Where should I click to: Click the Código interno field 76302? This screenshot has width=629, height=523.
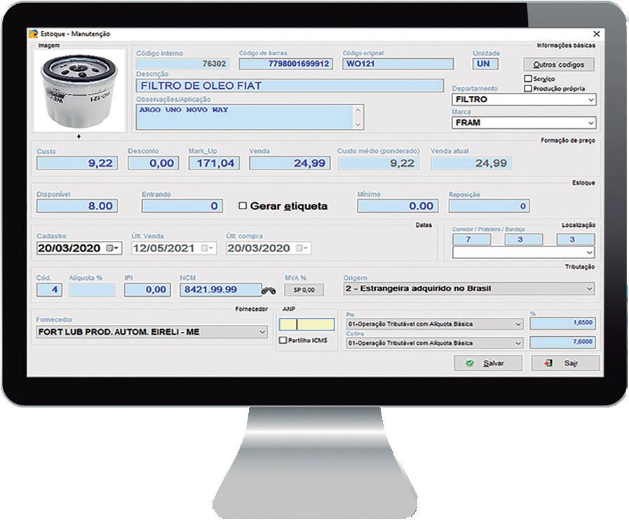pos(182,64)
